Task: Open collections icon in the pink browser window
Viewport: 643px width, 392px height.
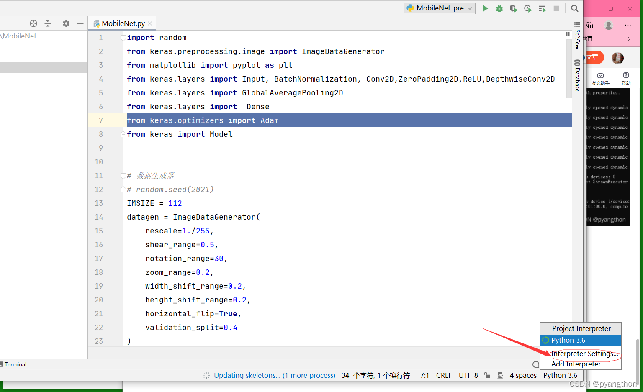Action: point(589,25)
